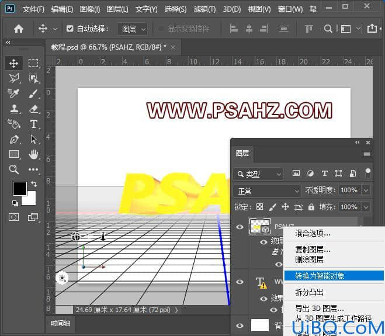Viewport: 385px width, 336px height.
Task: Toggle Quick Mask mode
Action: click(x=13, y=217)
